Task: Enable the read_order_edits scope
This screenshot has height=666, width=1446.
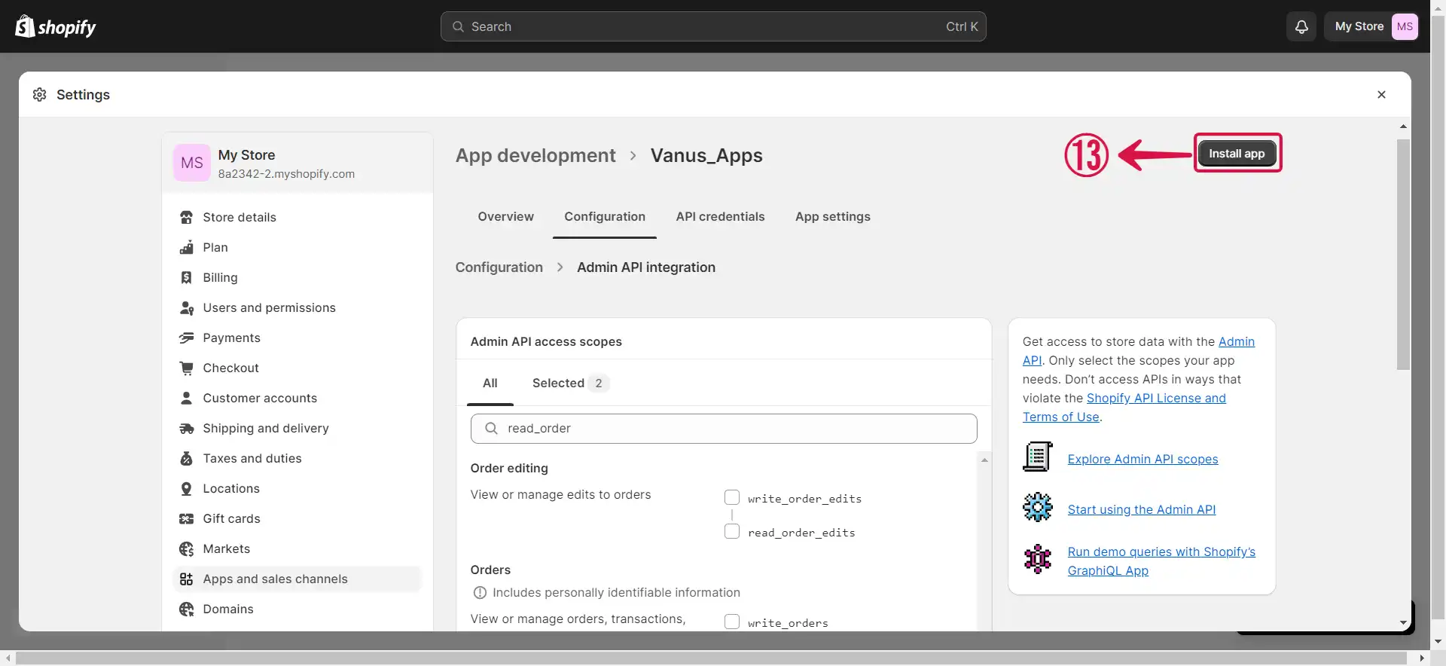Action: 731,531
